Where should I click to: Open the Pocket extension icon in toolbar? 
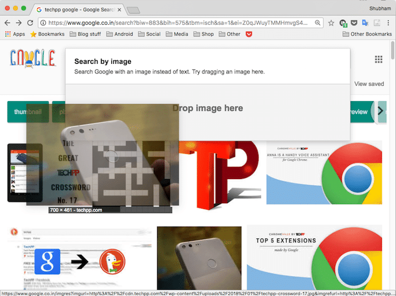(354, 23)
